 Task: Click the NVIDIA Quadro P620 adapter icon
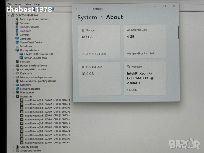point(21,58)
